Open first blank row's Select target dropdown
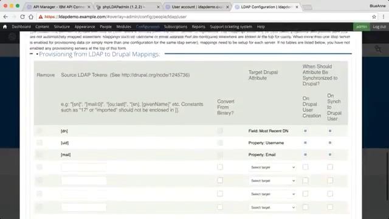The image size is (389, 219). pyautogui.click(x=272, y=167)
